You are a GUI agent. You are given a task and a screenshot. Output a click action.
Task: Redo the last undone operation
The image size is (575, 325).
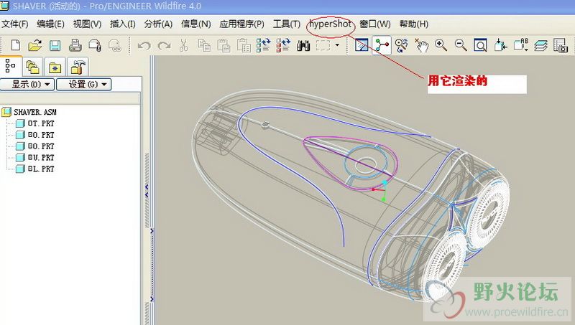pos(164,46)
